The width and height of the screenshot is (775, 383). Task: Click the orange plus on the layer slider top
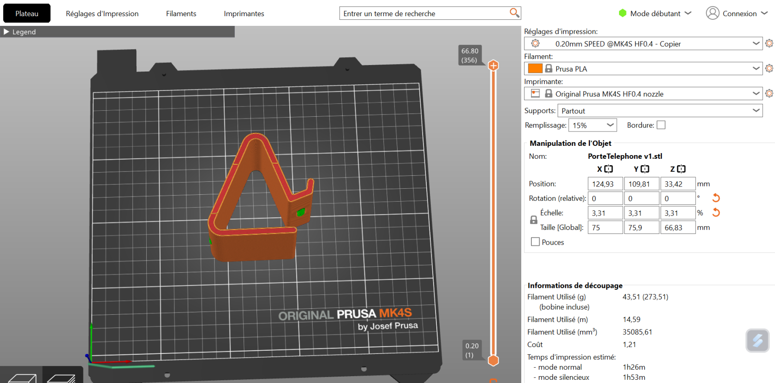(493, 66)
